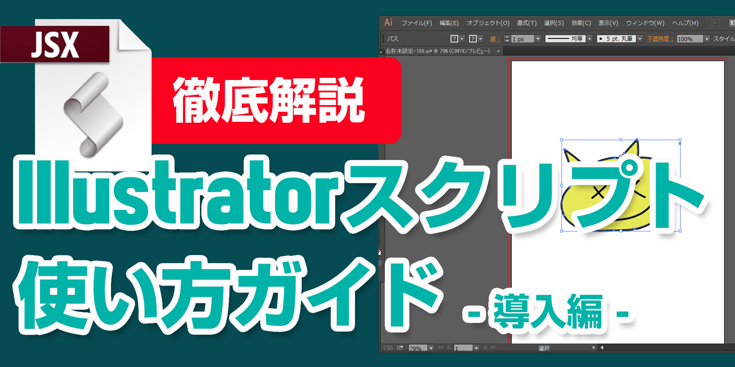The height and width of the screenshot is (367, 735).
Task: Open the ウィンドウ(W) menu
Action: coord(645,23)
